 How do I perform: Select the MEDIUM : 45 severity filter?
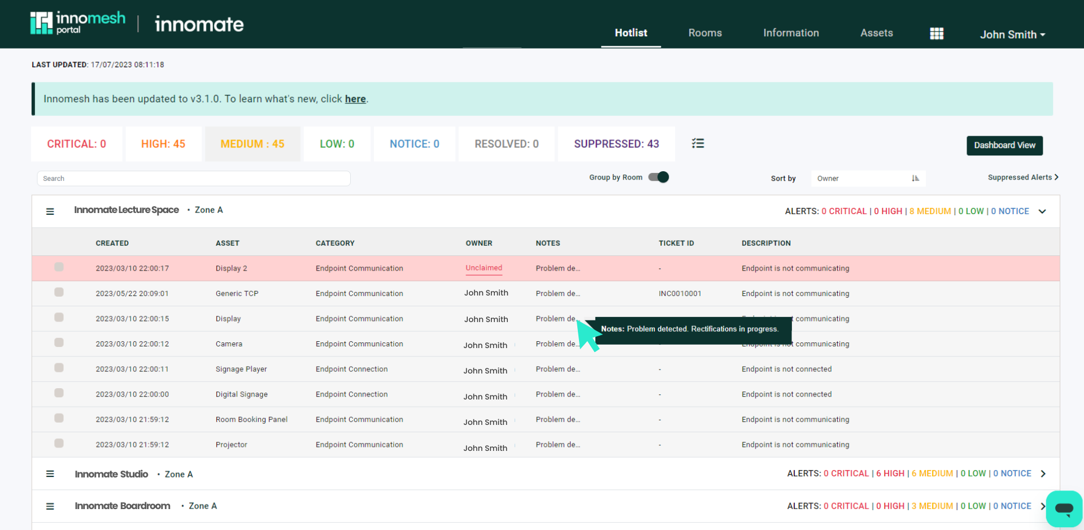[253, 144]
